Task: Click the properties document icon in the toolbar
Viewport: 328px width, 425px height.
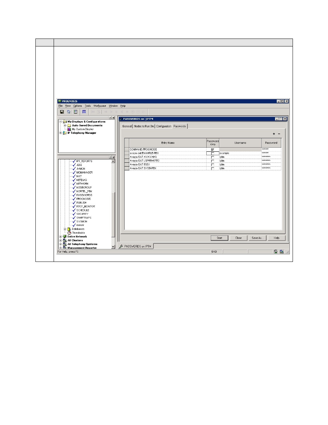Action: click(x=75, y=112)
